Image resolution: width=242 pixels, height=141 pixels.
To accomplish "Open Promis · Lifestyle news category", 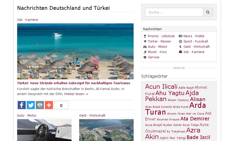I will tap(161, 36).
